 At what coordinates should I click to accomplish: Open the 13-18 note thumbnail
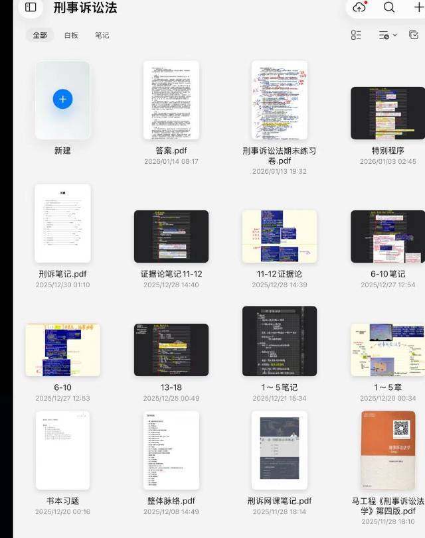171,350
